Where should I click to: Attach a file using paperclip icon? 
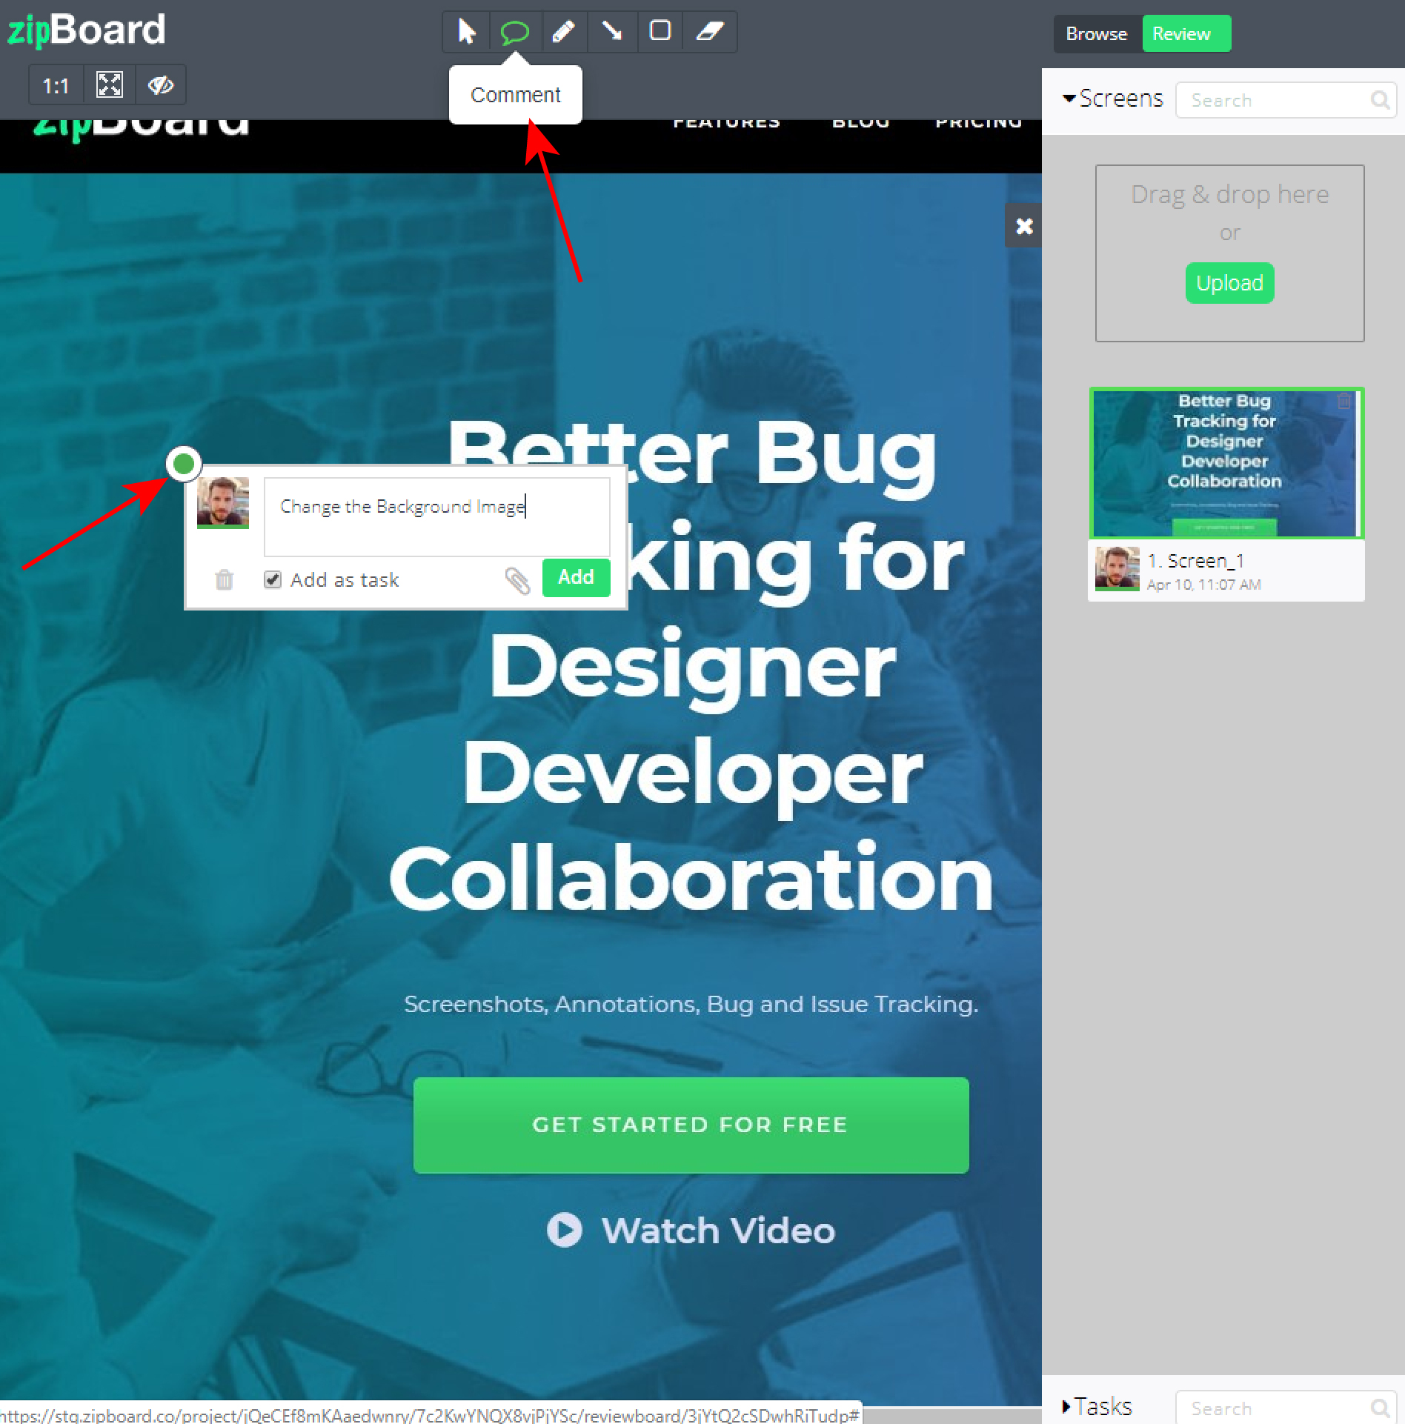(x=517, y=581)
